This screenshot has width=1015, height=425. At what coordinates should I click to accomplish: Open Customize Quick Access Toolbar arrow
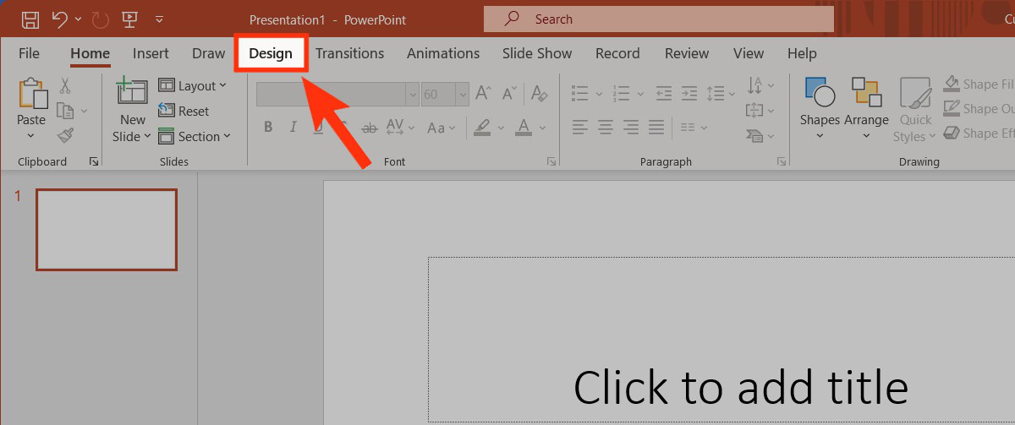coord(160,19)
